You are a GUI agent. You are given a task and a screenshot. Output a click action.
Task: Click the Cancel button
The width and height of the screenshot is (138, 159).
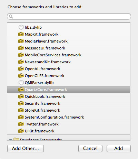(x=90, y=148)
